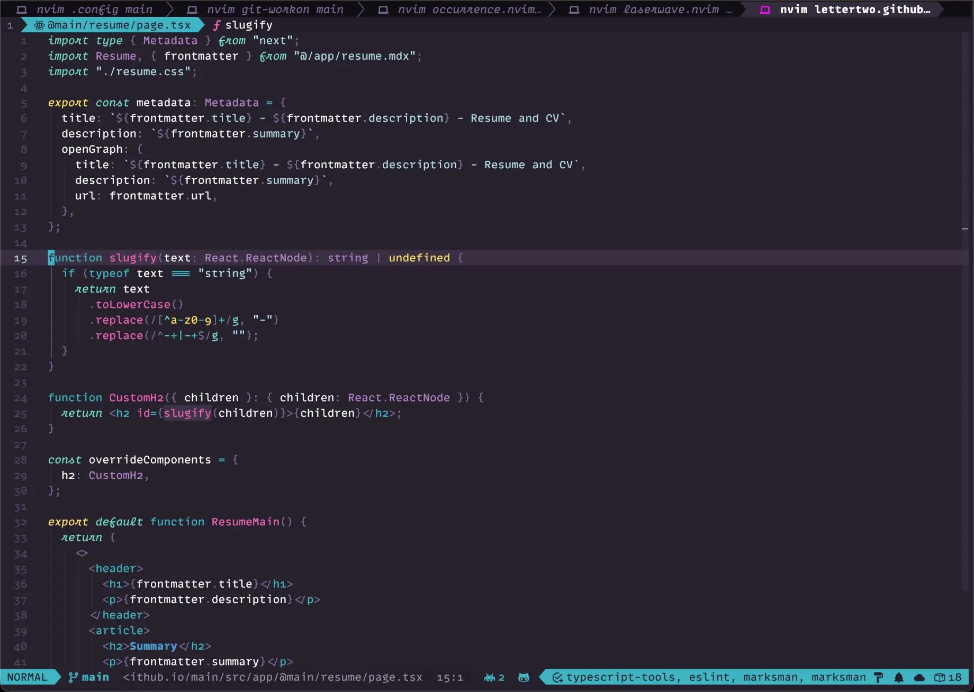This screenshot has height=692, width=974.
Task: Click the tree (treesitter) icon in statusline
Action: point(899,677)
